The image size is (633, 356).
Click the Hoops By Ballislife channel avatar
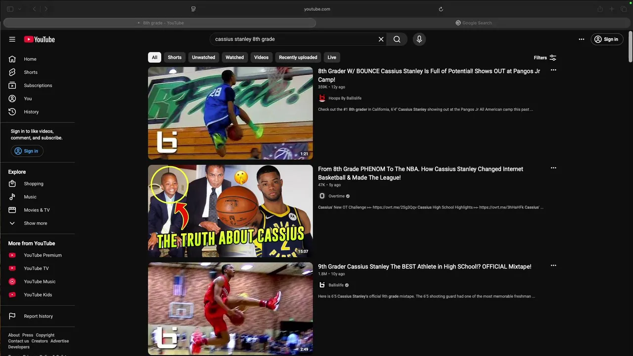(322, 98)
